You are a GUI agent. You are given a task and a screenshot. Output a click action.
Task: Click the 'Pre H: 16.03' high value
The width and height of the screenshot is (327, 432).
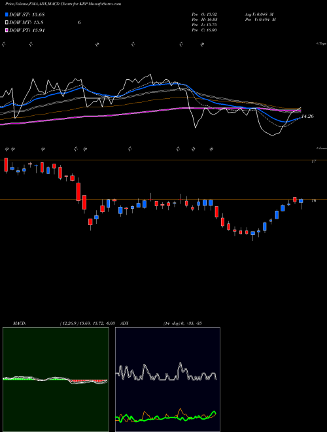pyautogui.click(x=205, y=19)
